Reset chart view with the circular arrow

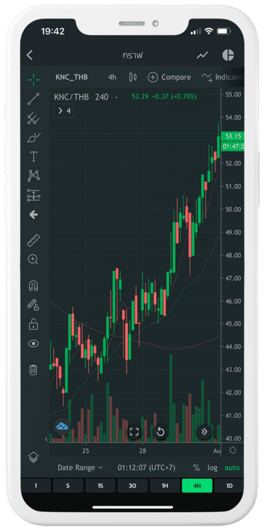161,432
